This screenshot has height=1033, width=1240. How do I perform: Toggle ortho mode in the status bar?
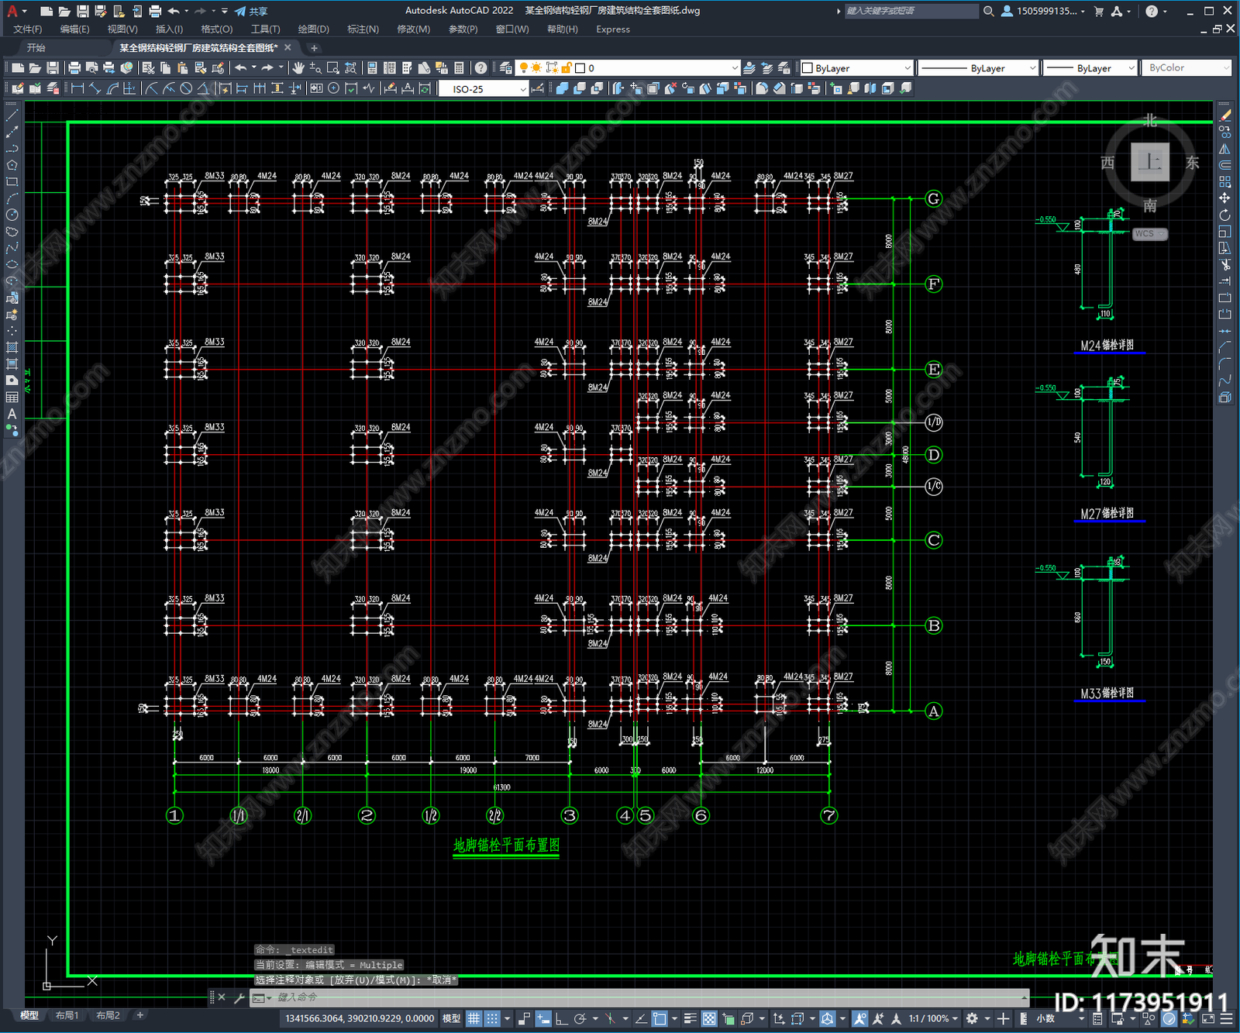[561, 1018]
